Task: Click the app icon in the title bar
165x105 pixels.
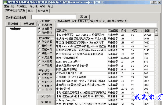Action: click(x=5, y=2)
